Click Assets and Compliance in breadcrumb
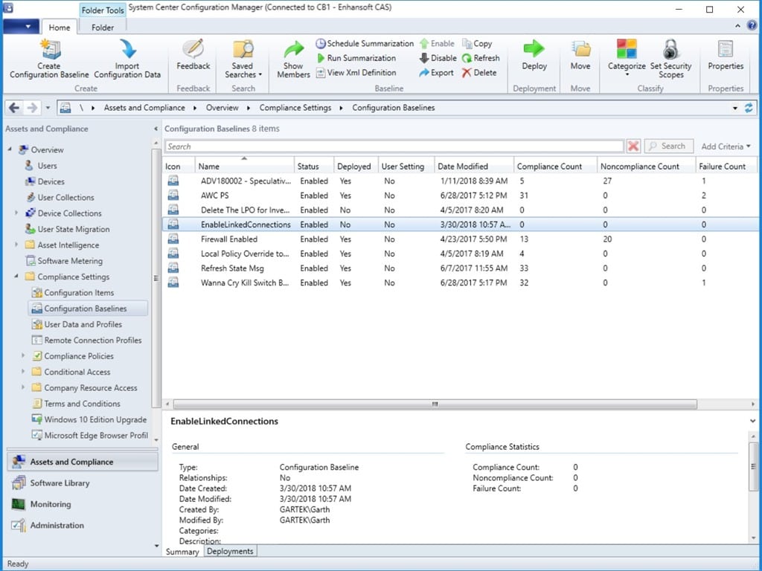This screenshot has height=571, width=762. (144, 108)
